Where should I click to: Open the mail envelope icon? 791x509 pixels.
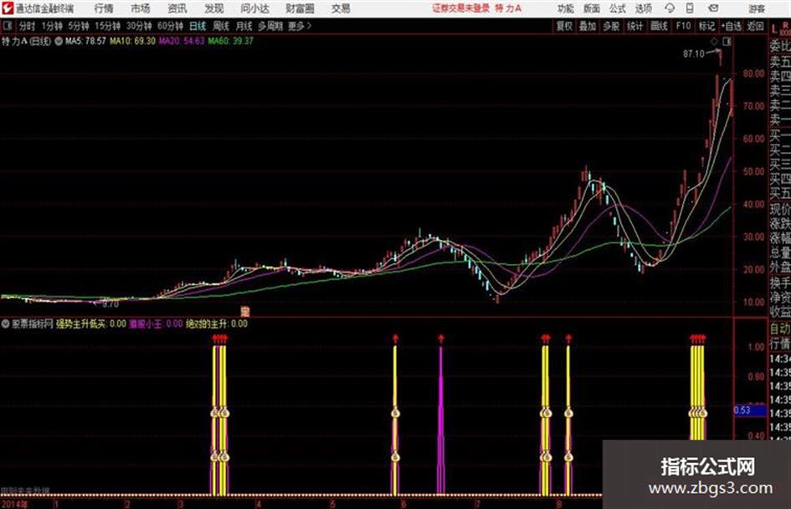point(713,8)
